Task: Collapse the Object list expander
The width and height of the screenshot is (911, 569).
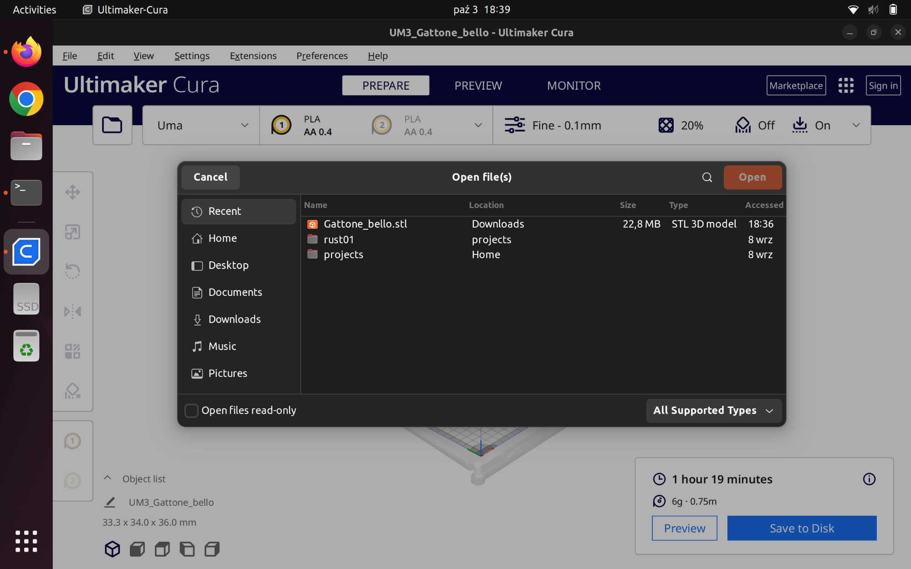Action: [x=107, y=478]
